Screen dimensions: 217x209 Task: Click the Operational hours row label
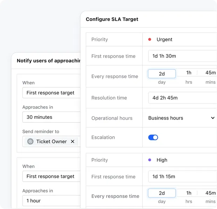click(112, 118)
